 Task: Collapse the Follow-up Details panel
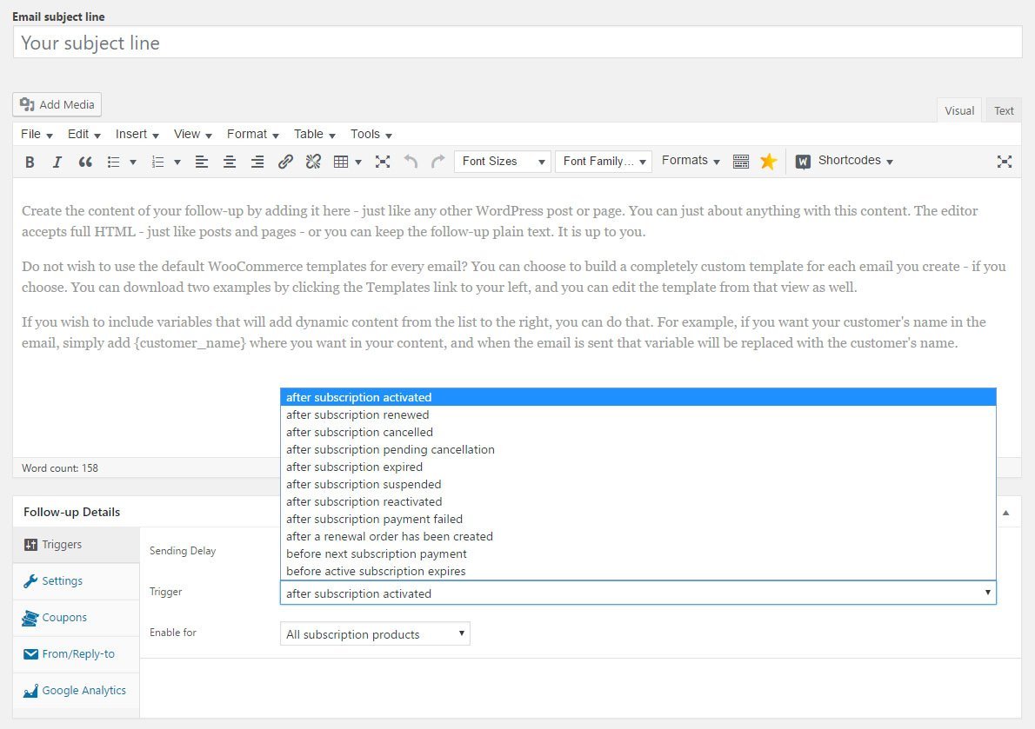[x=1005, y=513]
